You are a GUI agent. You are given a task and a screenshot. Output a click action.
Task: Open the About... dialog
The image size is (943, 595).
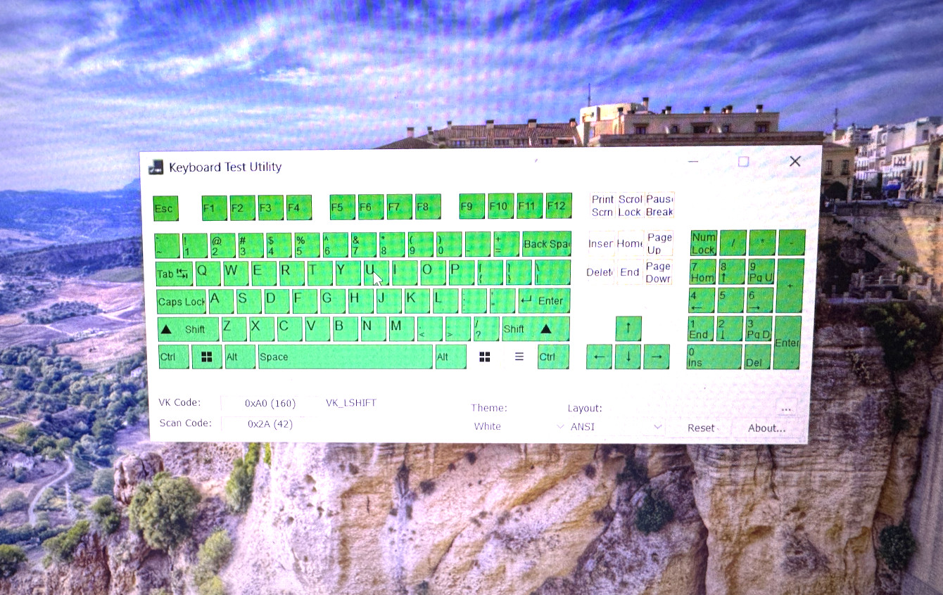pyautogui.click(x=767, y=428)
